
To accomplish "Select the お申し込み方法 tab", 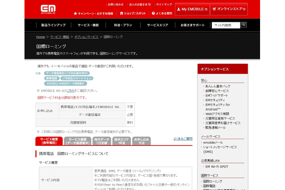I will [142, 141].
